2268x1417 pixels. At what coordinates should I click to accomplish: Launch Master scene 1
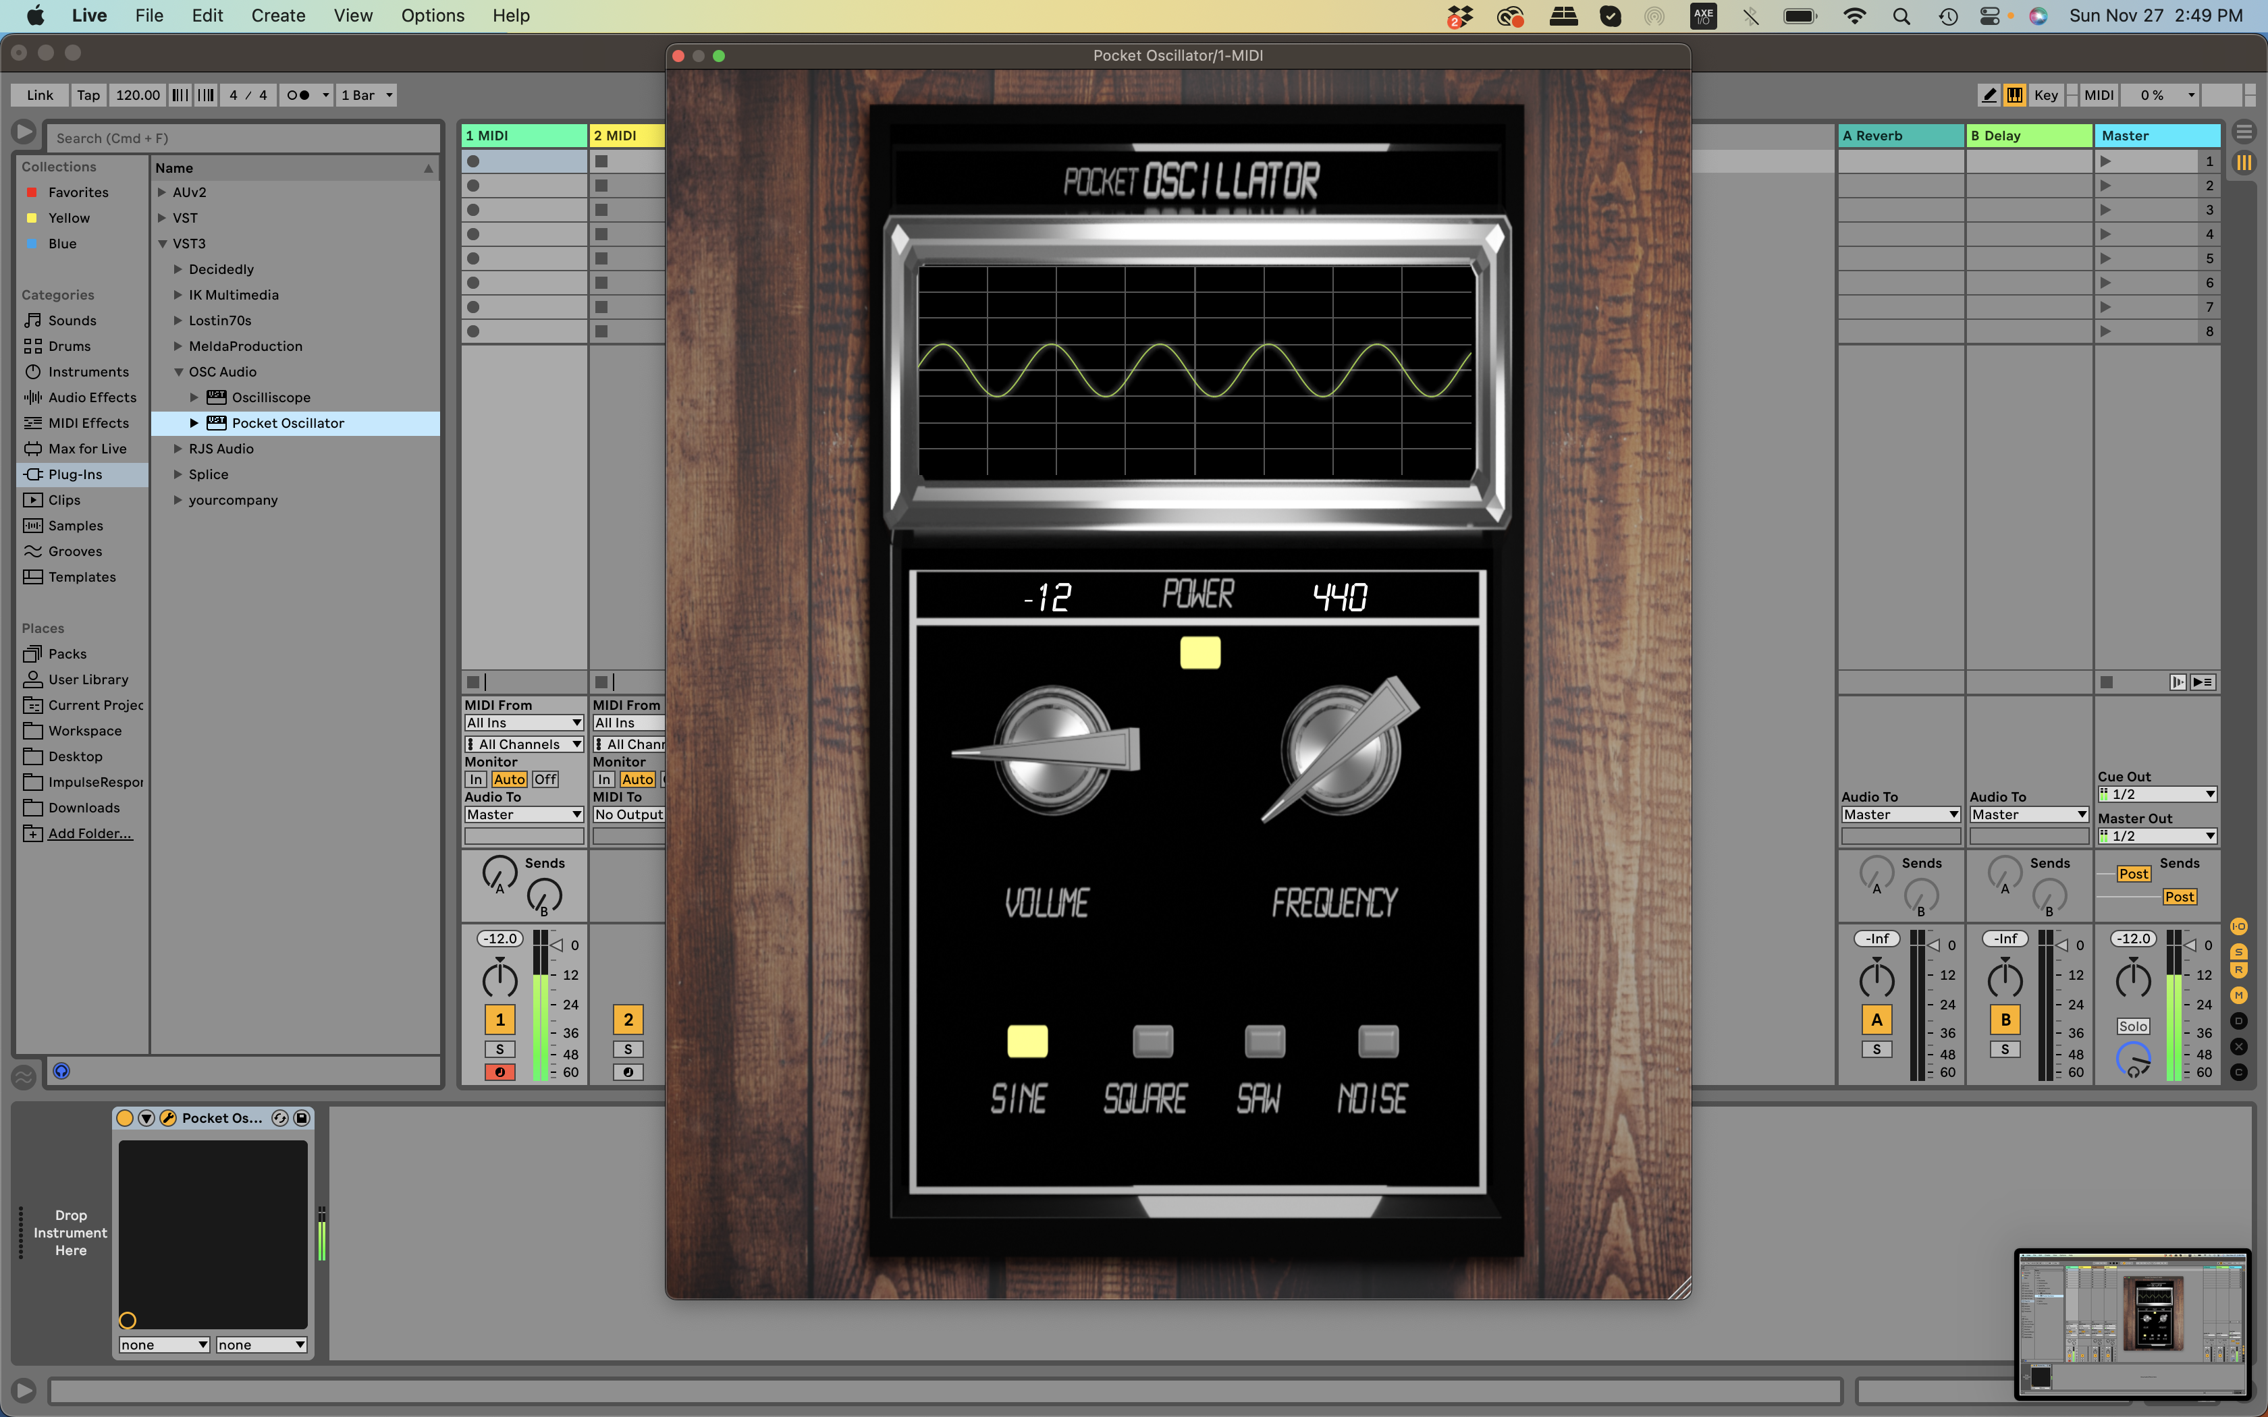pos(2106,161)
